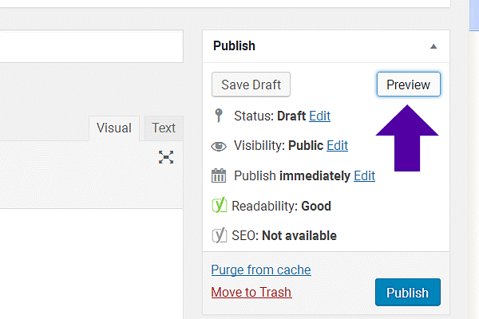The image size is (479, 319).
Task: Edit the Public visibility setting
Action: [337, 146]
